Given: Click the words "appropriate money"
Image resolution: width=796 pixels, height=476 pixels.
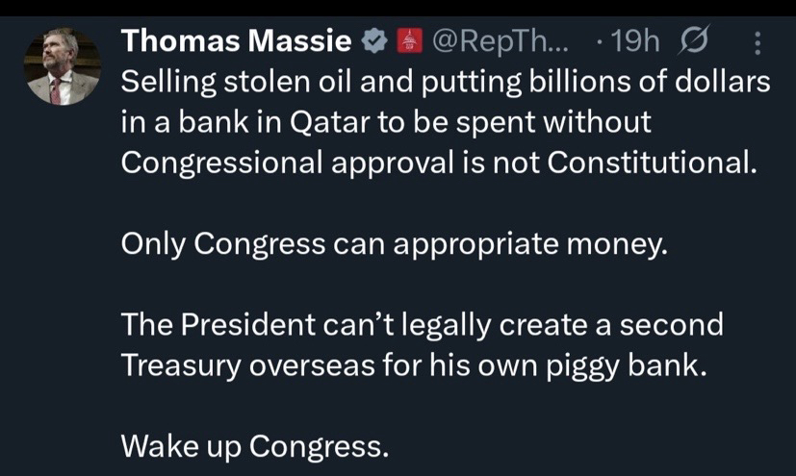Looking at the screenshot, I should click(x=535, y=244).
